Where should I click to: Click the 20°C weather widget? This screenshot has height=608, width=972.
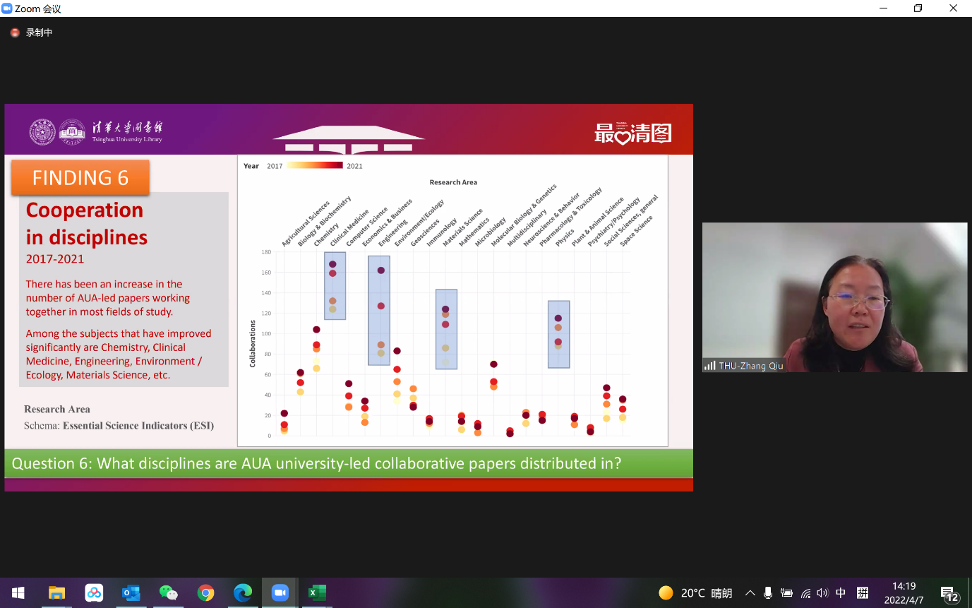coord(695,593)
